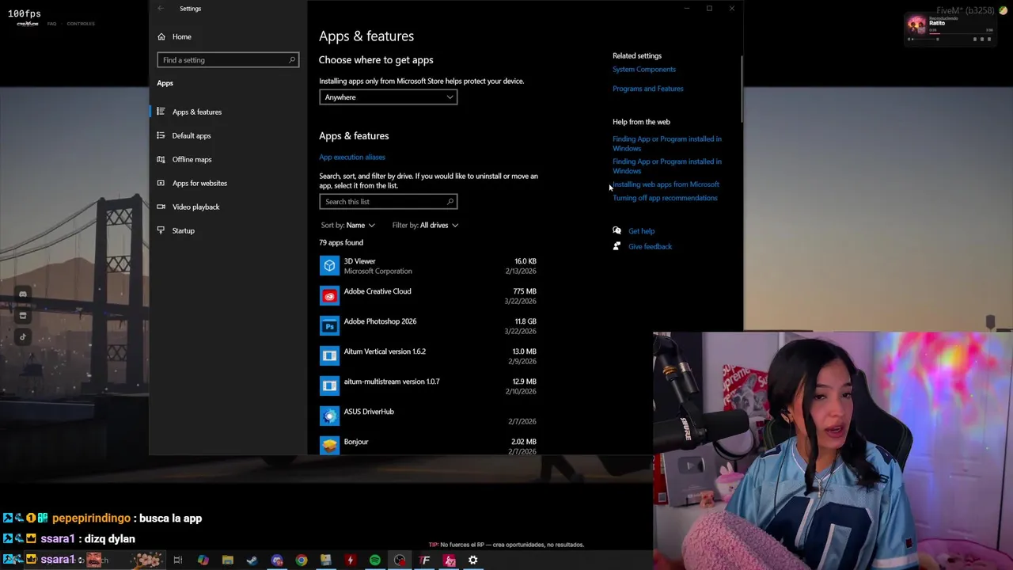Select the 3D Viewer app entry
Image resolution: width=1013 pixels, height=570 pixels.
[x=428, y=266]
